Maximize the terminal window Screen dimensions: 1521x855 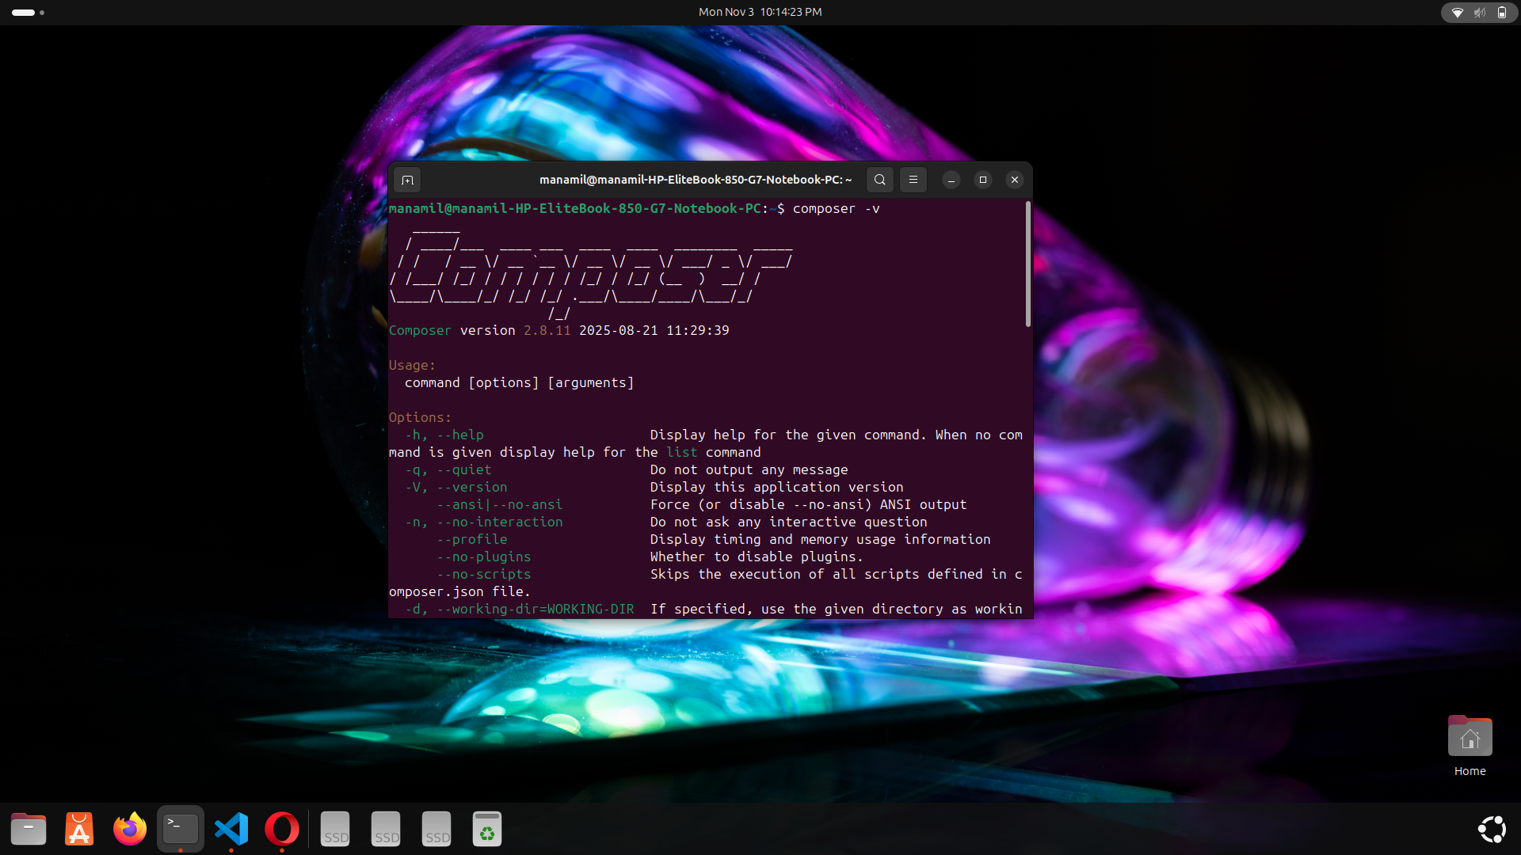[x=982, y=180]
